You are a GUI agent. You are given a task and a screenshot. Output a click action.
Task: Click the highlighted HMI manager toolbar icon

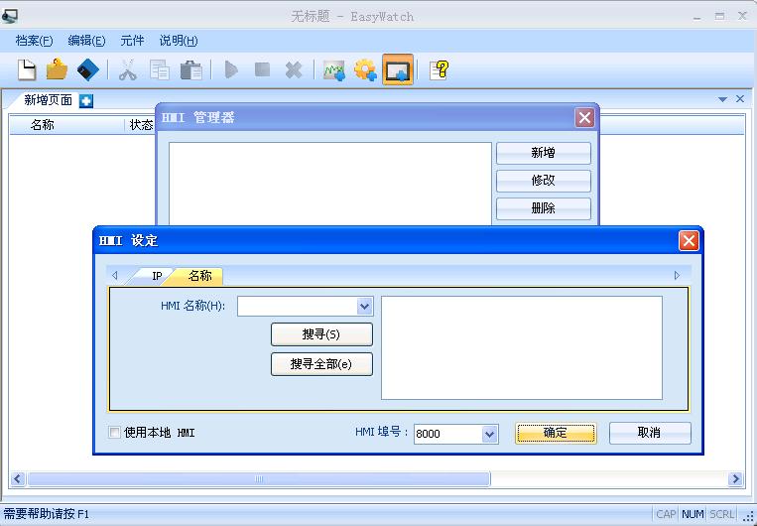click(398, 70)
